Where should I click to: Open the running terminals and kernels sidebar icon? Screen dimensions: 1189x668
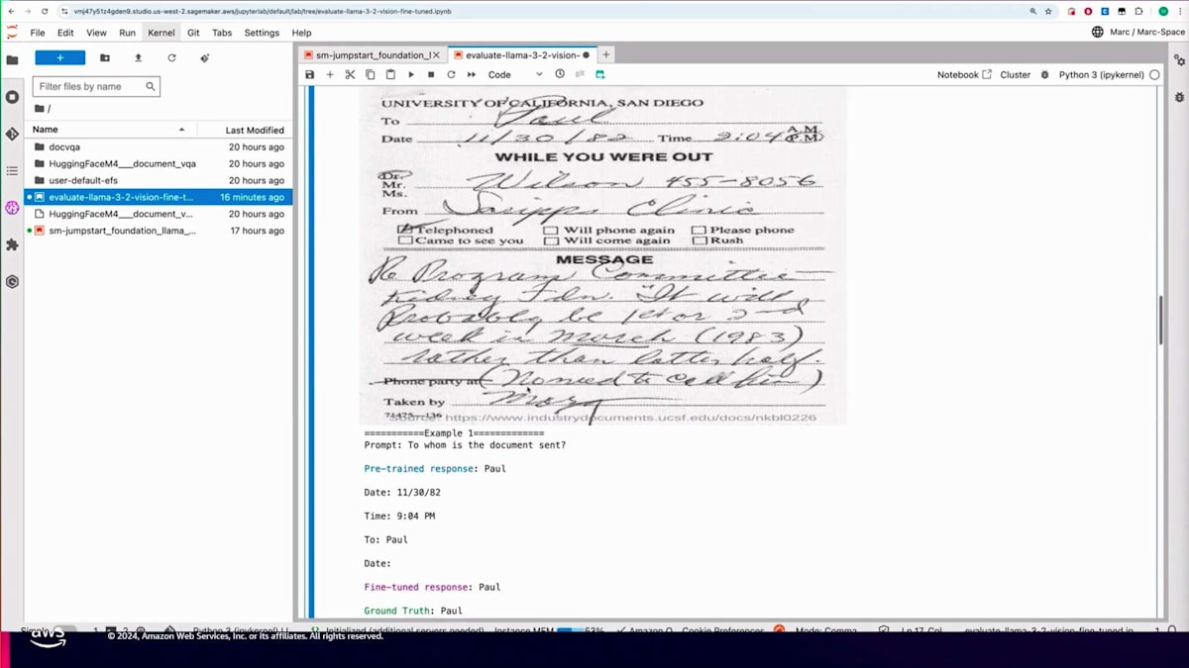click(x=12, y=97)
